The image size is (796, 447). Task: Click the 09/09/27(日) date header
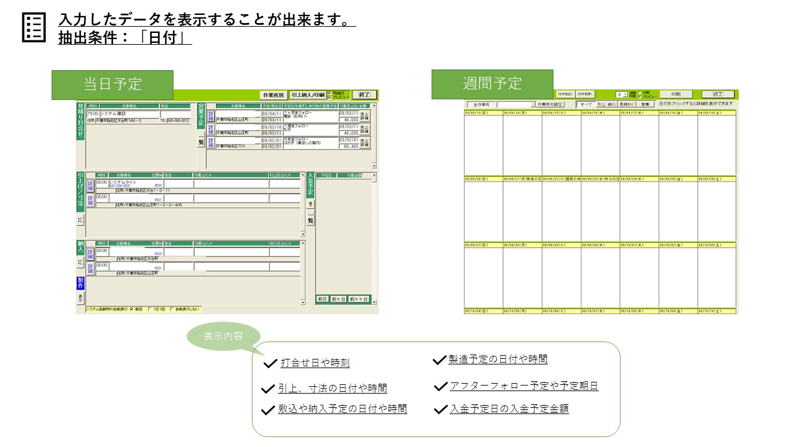[x=483, y=245]
